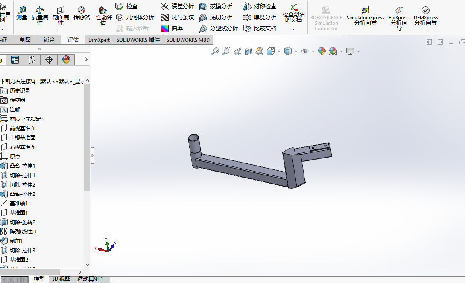Screen dimensions: 465x283
Task: Select 材质 <未指定> material item
Action: tap(27, 119)
